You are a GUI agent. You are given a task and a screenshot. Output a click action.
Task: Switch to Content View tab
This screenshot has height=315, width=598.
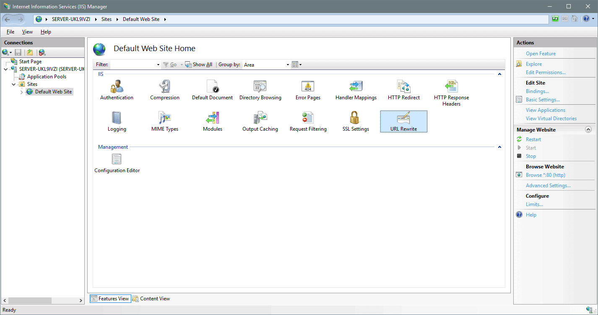(x=151, y=299)
